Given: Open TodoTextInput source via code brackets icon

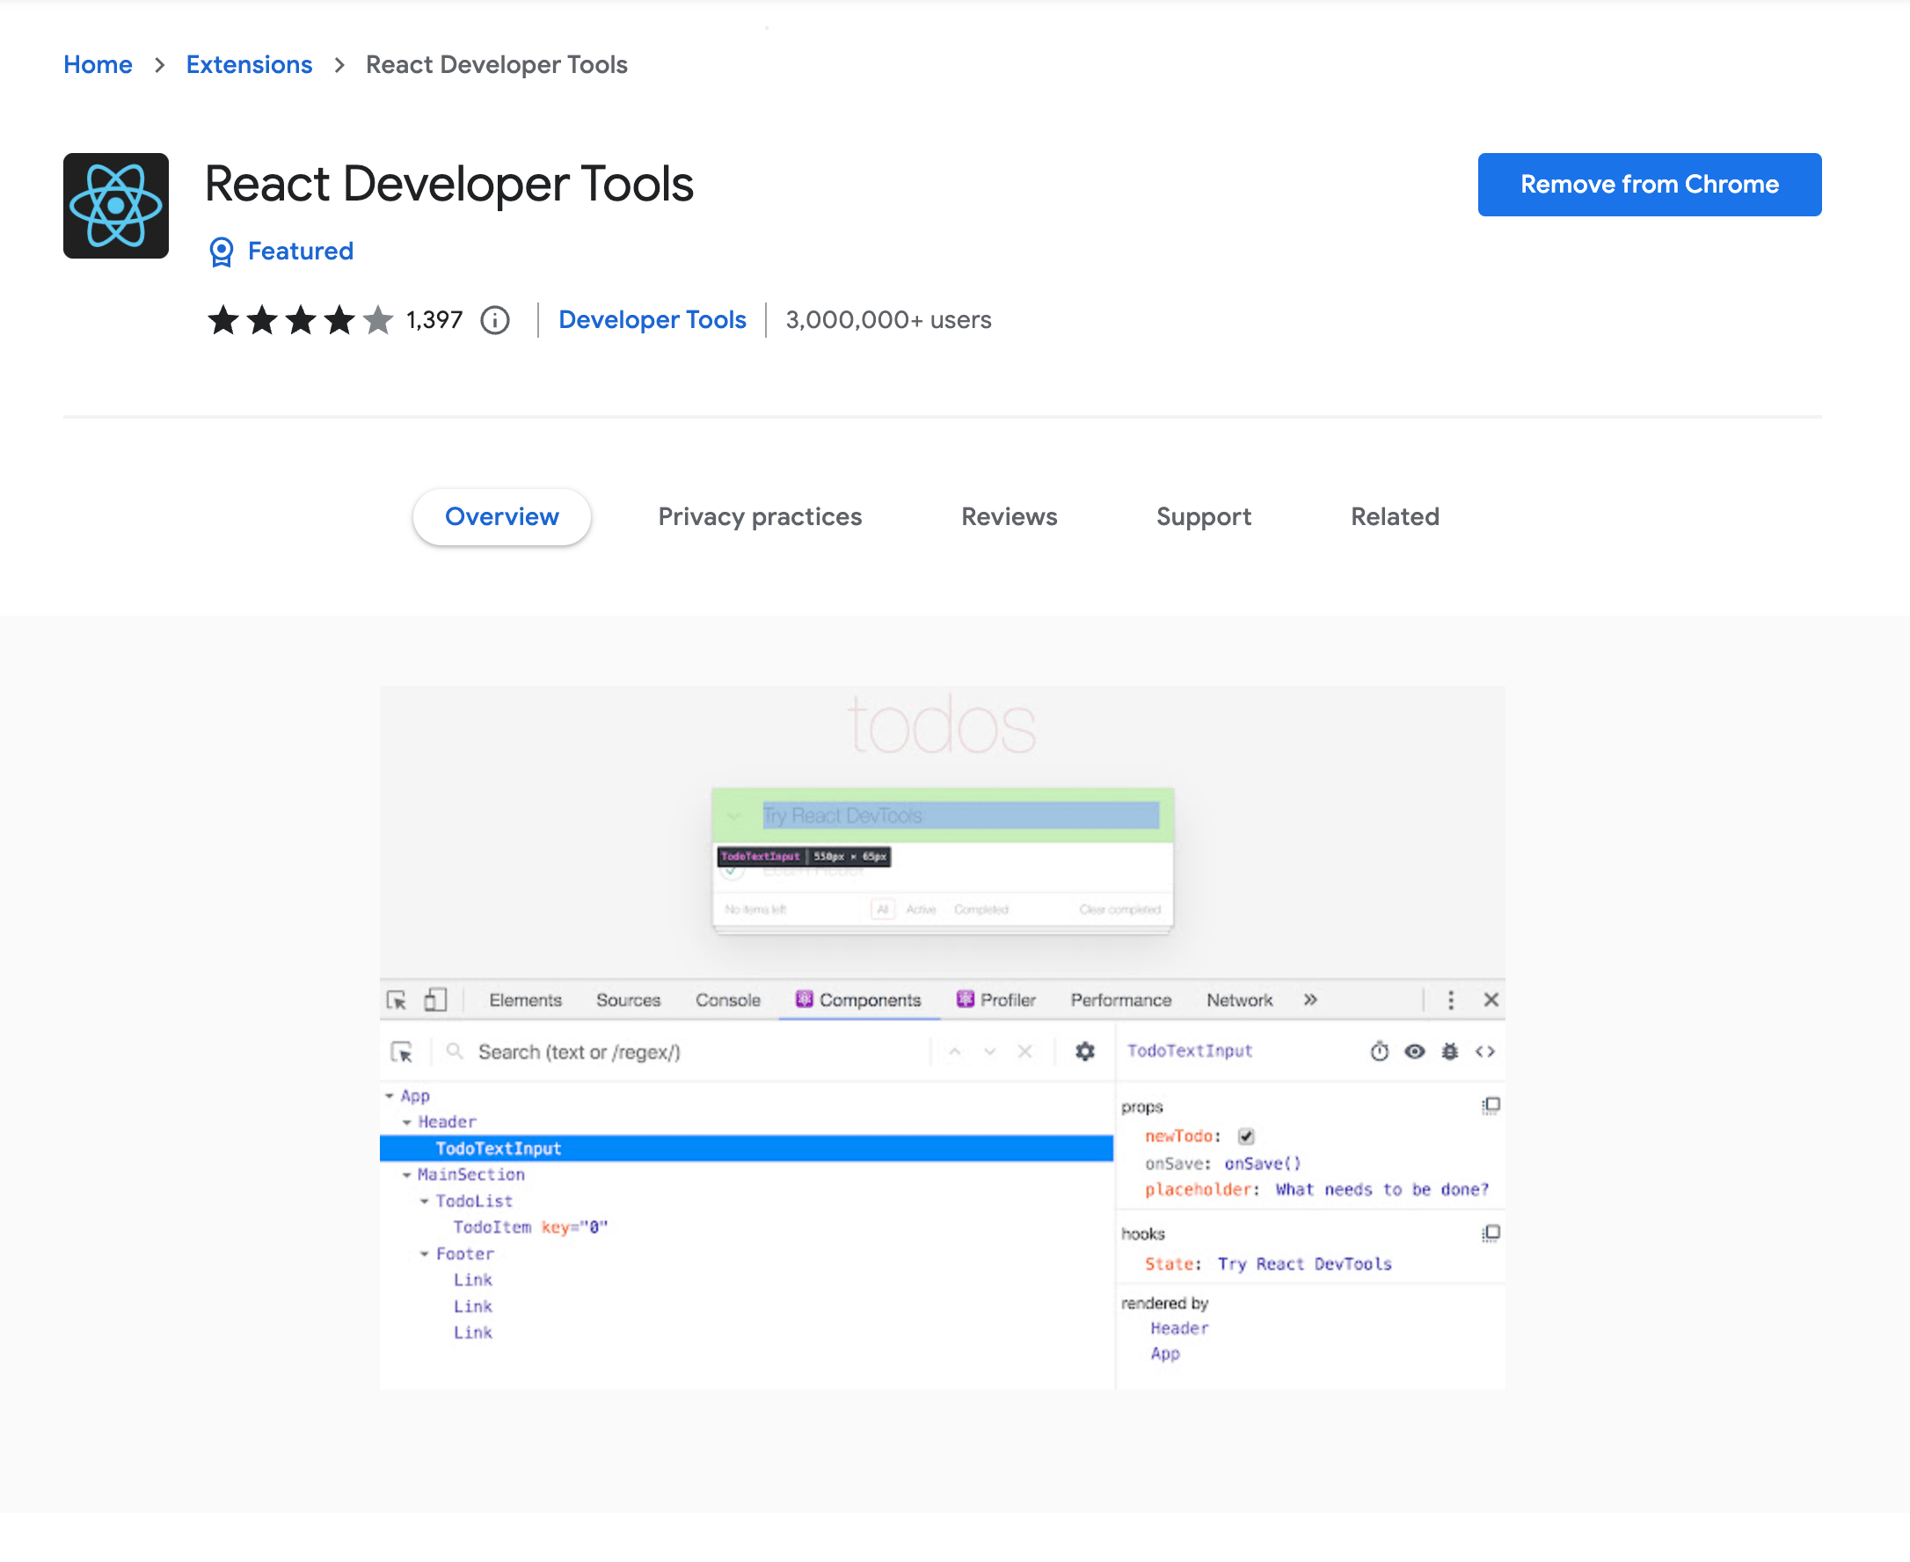Looking at the screenshot, I should tap(1484, 1051).
